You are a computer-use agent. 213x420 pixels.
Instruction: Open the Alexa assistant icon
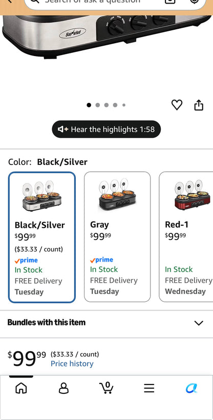tap(191, 388)
